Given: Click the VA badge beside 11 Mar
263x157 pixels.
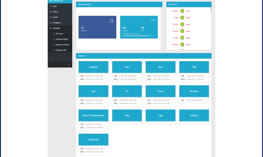Looking at the screenshot, I should [182, 18].
